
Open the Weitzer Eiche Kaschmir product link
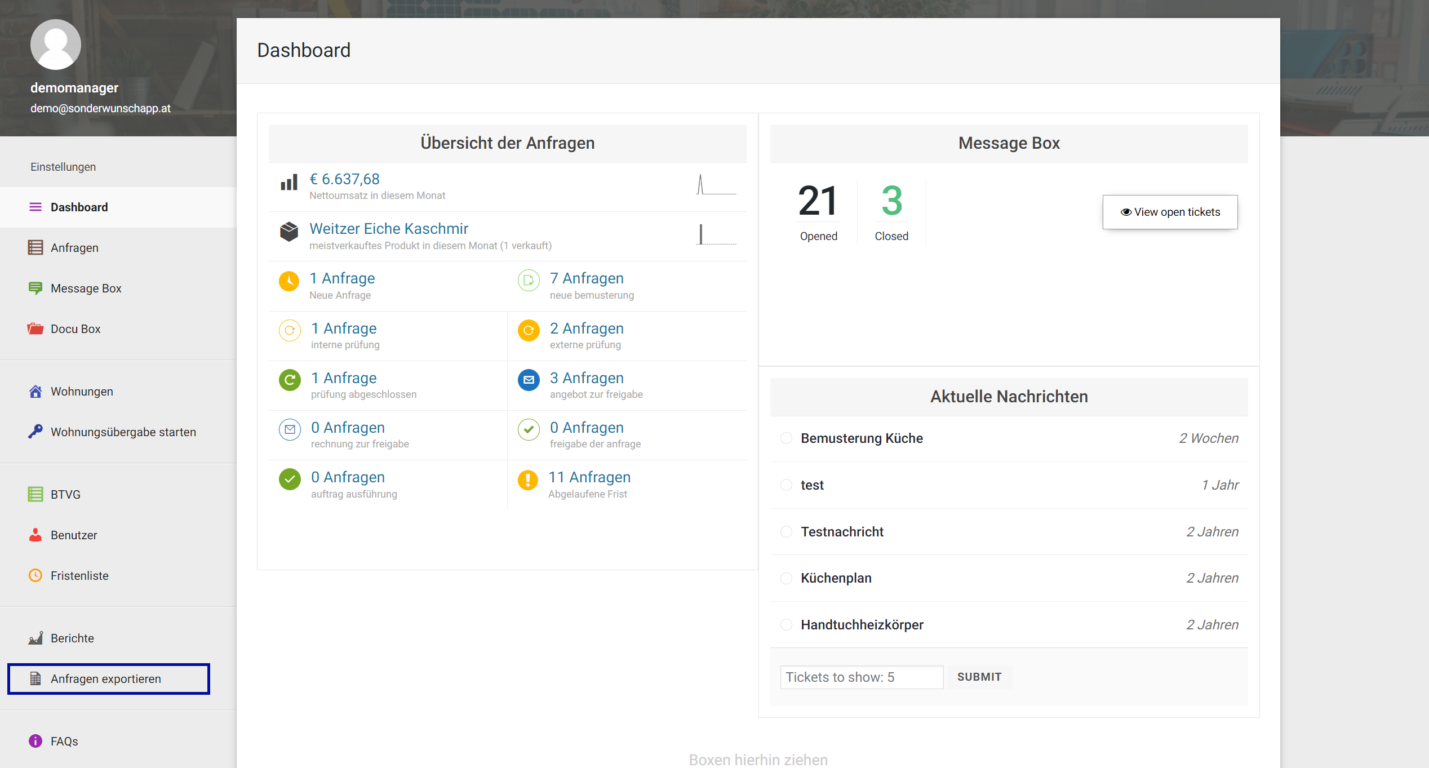pos(389,229)
